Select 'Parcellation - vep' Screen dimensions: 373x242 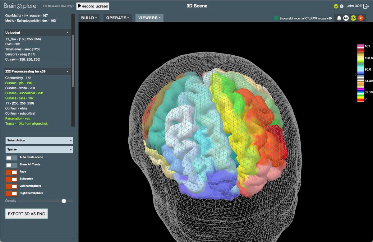click(18, 119)
